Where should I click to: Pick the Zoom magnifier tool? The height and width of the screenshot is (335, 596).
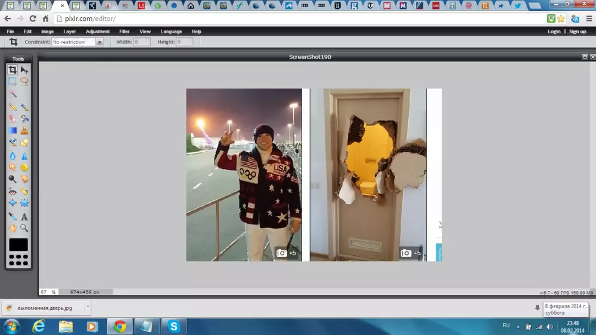24,228
